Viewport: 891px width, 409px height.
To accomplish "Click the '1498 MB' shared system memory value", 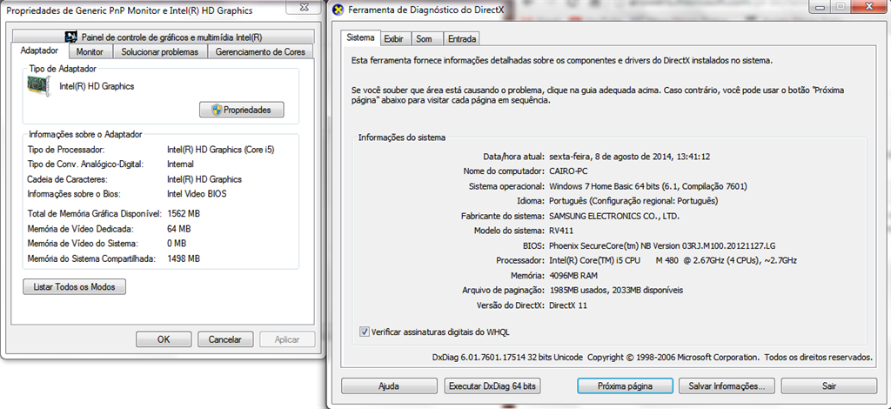I will tap(184, 258).
